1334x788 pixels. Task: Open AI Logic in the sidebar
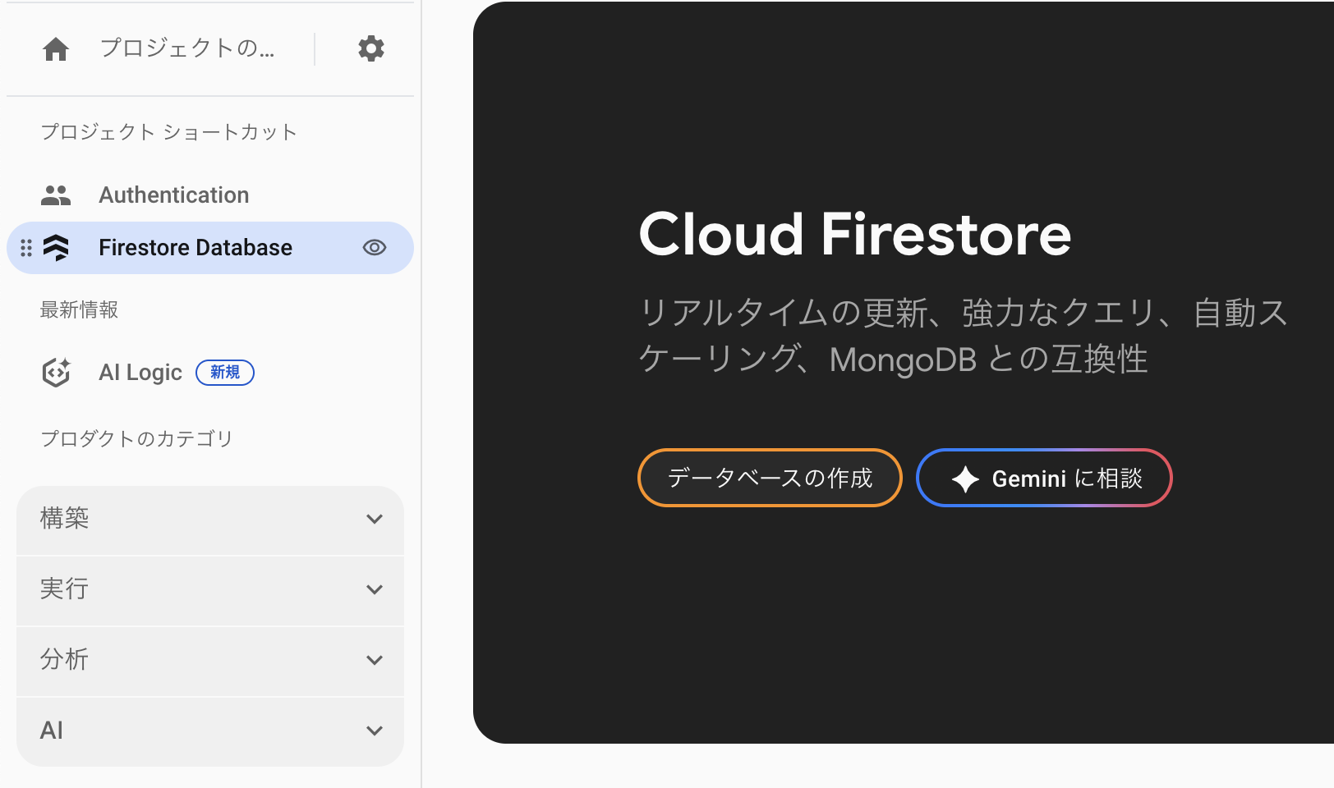(140, 373)
